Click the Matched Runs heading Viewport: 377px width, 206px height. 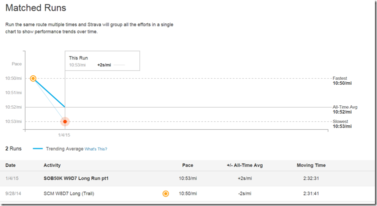(35, 8)
